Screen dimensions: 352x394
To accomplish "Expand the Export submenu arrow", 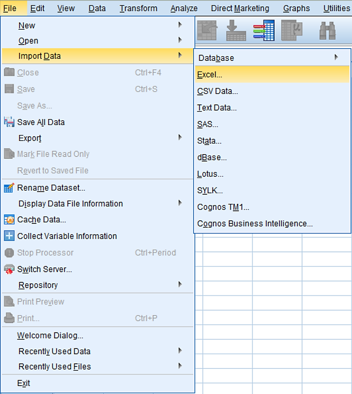I will tap(180, 137).
